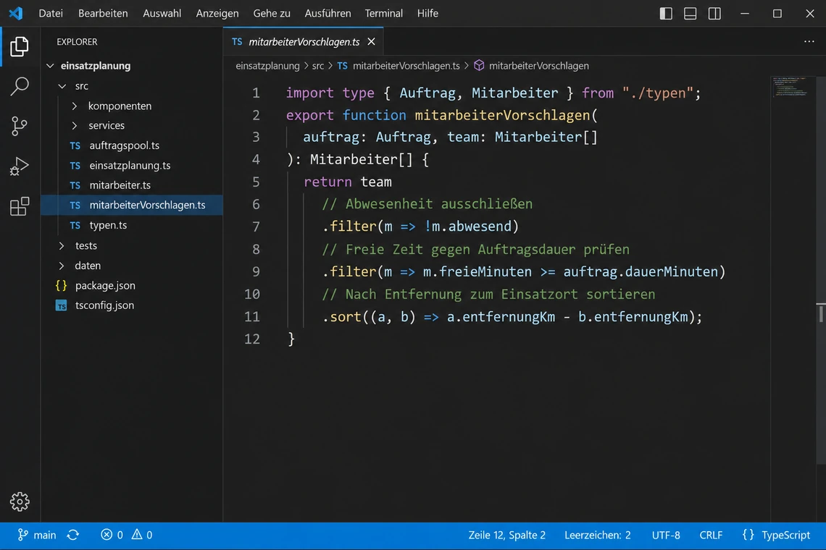
Task: Select mitarbeiterVorschlagen.ts in the explorer
Action: point(132,206)
